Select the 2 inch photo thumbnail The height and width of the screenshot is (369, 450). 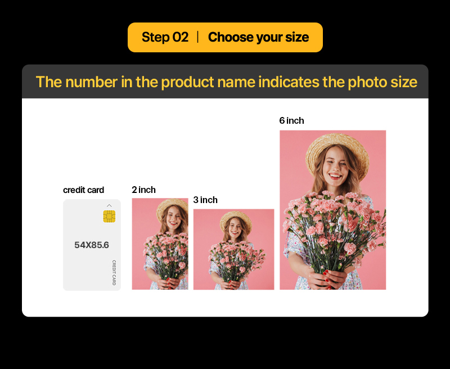160,244
